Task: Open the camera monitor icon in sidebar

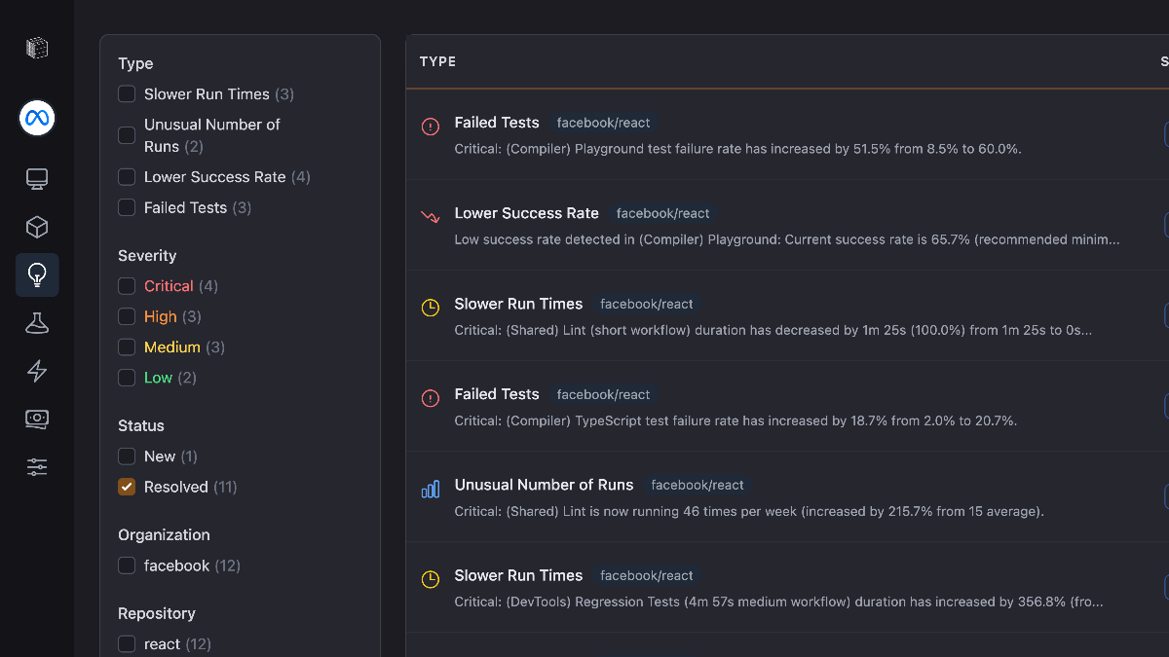Action: pyautogui.click(x=37, y=419)
